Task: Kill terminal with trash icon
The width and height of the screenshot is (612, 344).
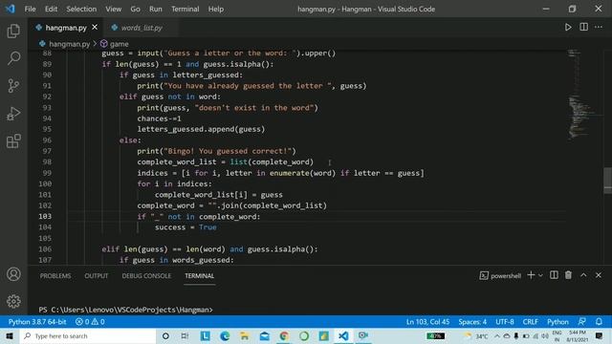Action: click(x=568, y=275)
